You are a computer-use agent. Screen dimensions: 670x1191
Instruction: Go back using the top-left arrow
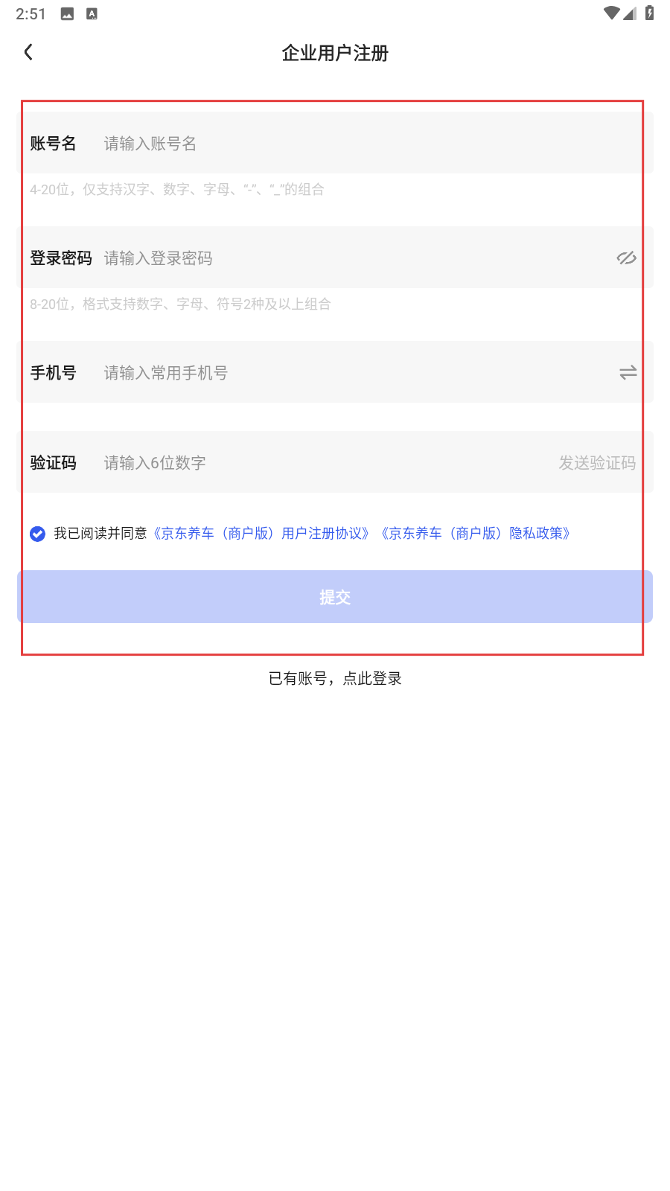coord(28,52)
